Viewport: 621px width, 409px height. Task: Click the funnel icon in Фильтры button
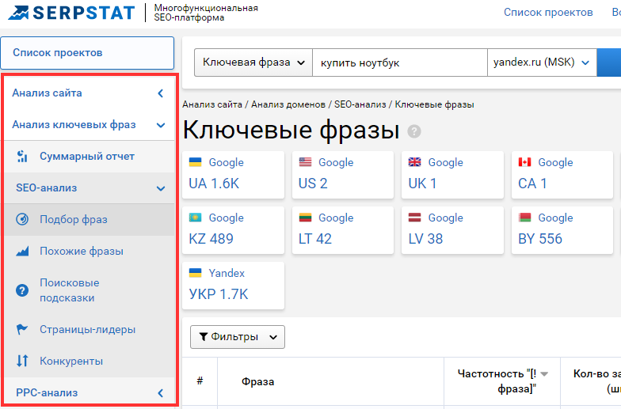[203, 337]
